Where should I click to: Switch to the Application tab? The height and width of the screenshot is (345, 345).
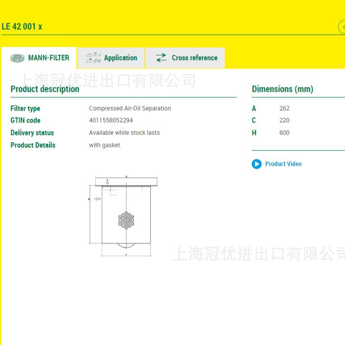[x=111, y=58]
